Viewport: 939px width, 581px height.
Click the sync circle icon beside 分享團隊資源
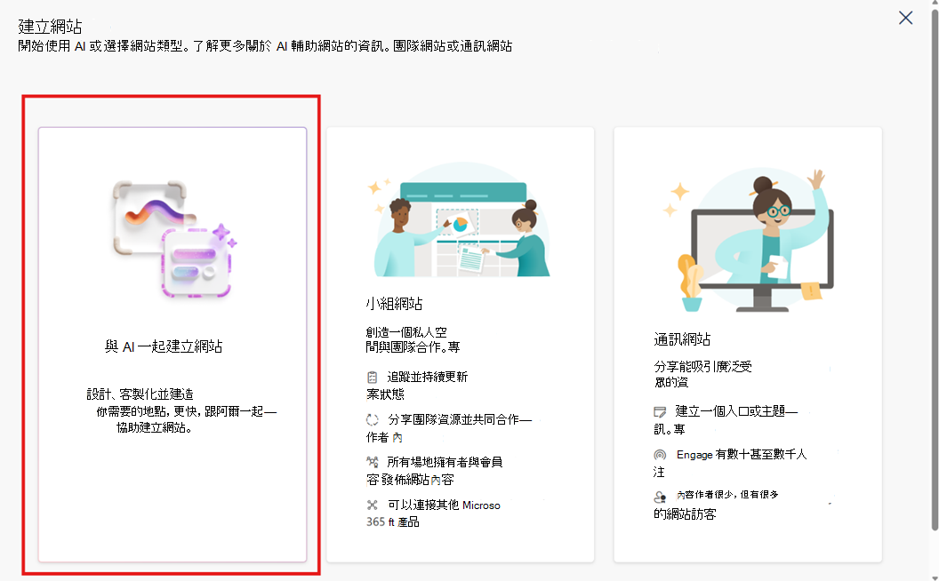click(373, 420)
